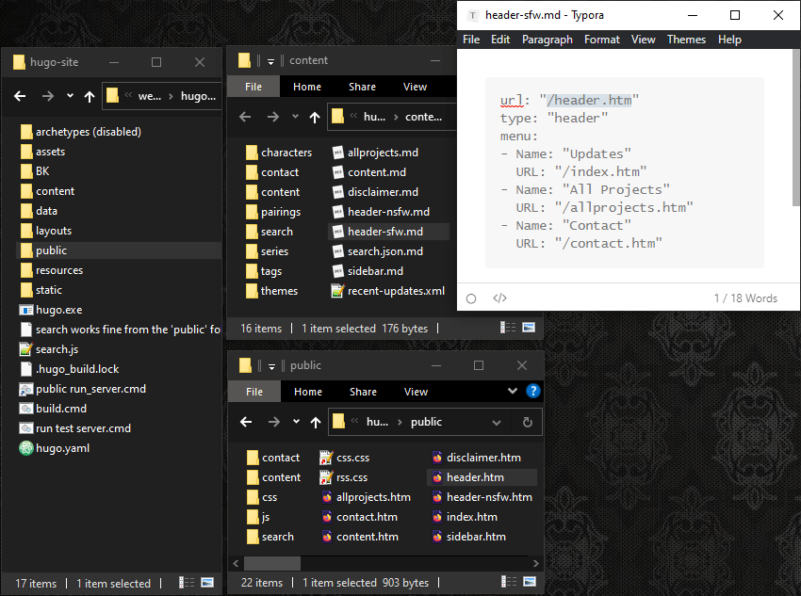Click the horizontal scrollbar in the public window
The image size is (801, 596).
[x=273, y=562]
